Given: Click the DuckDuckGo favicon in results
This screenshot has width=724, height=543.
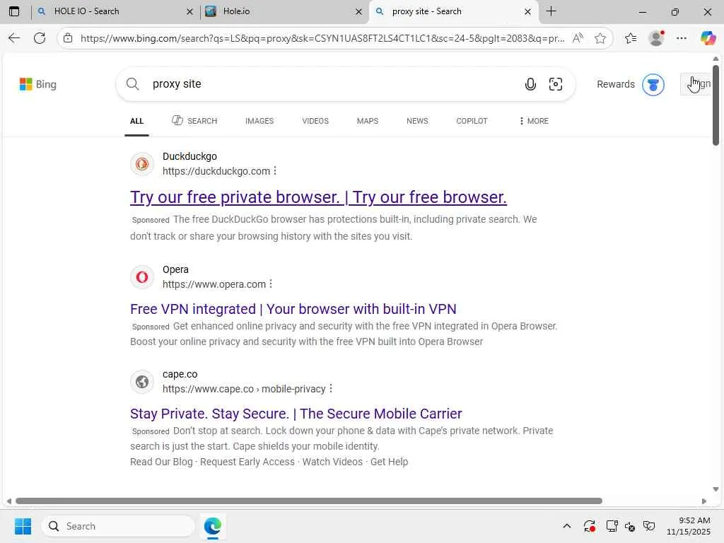Looking at the screenshot, I should 141,164.
